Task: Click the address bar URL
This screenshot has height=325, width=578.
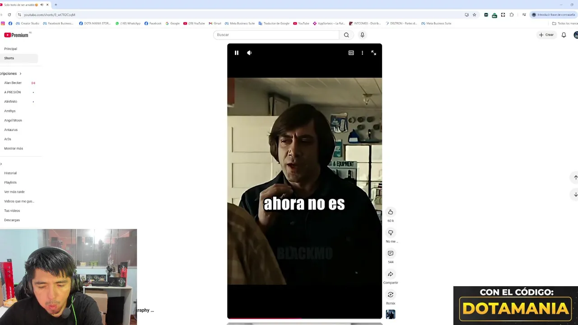Action: [x=50, y=14]
